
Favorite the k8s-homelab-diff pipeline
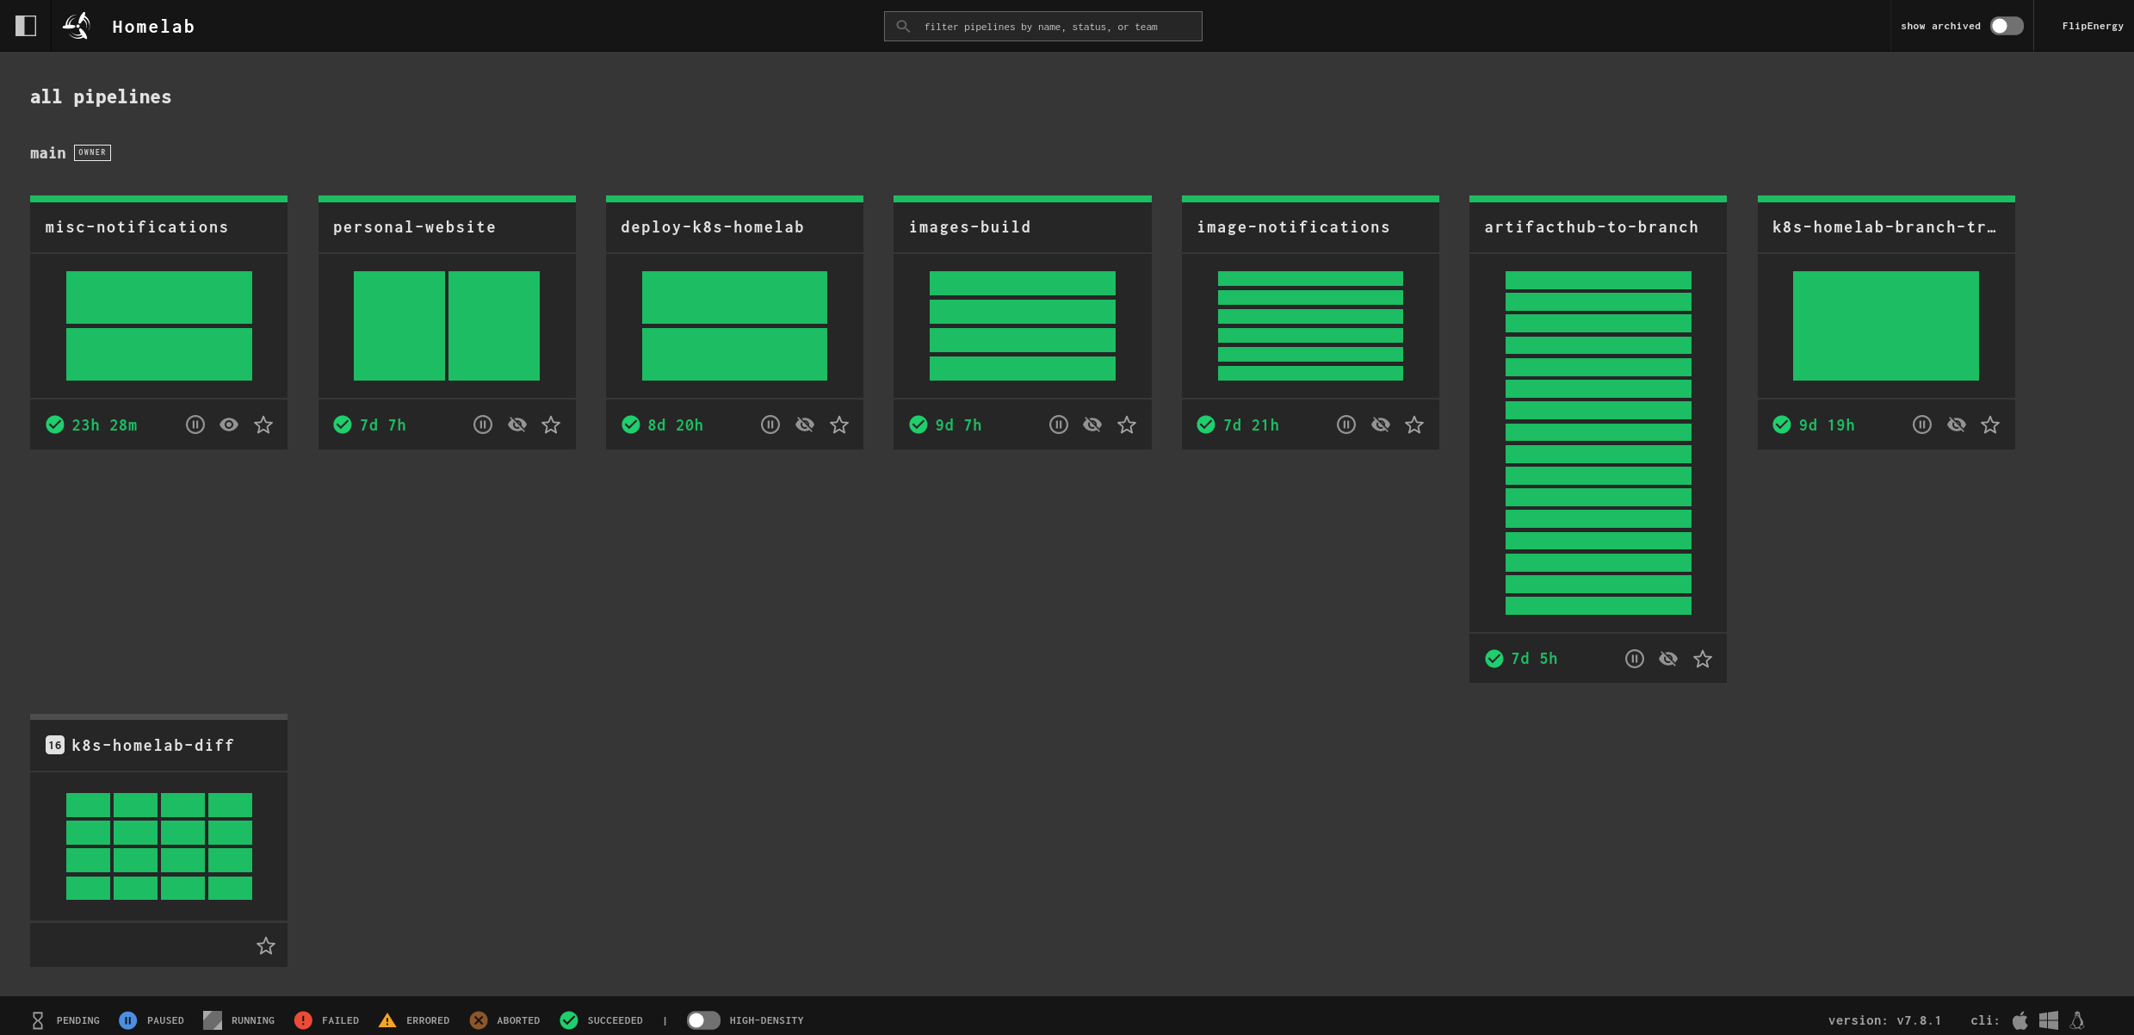pos(265,945)
